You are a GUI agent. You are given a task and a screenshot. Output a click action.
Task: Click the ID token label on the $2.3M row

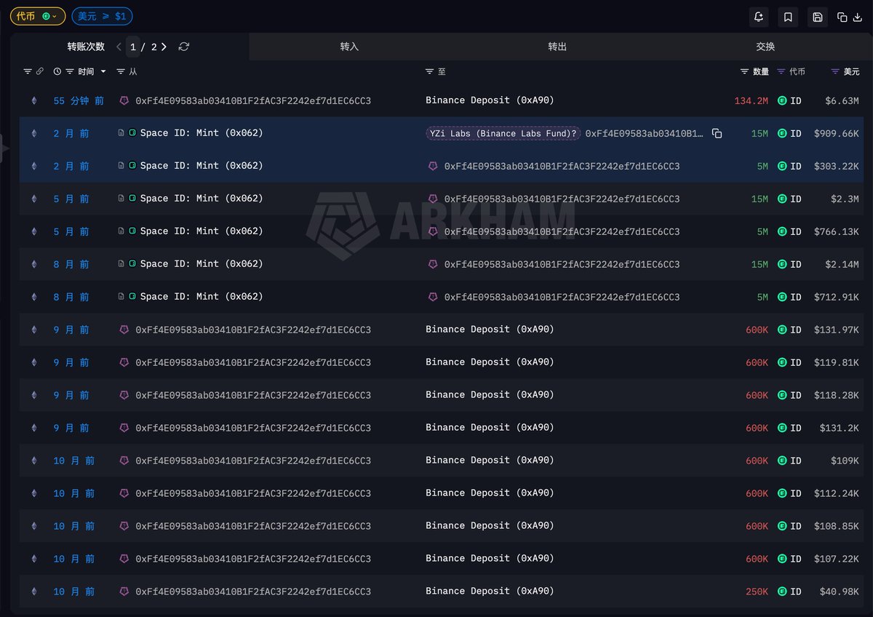(x=796, y=199)
